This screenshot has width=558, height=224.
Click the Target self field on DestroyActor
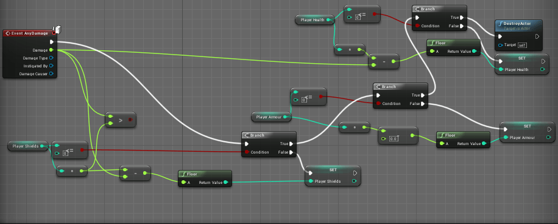pos(521,46)
